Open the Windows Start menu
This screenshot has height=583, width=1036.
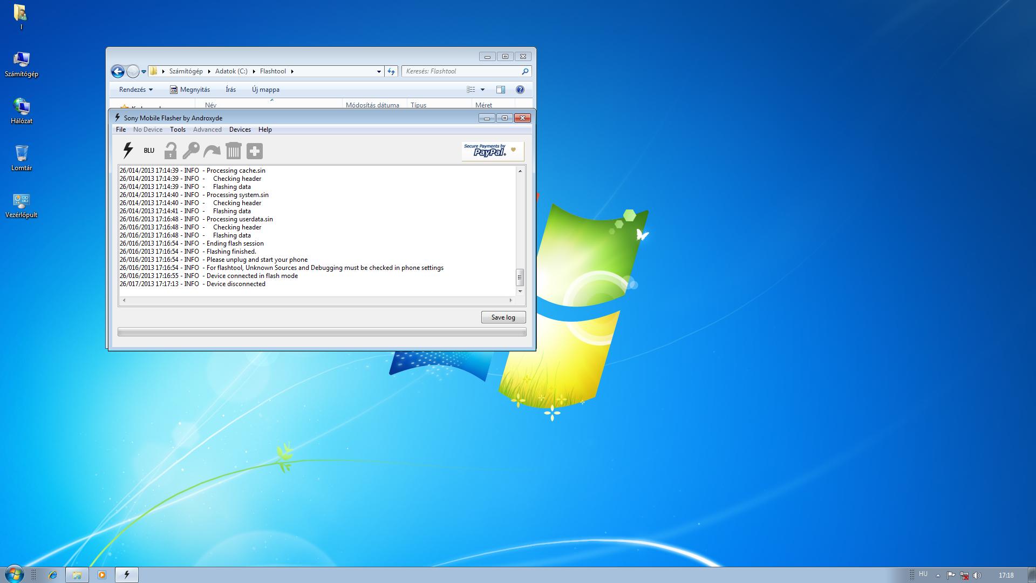point(14,574)
